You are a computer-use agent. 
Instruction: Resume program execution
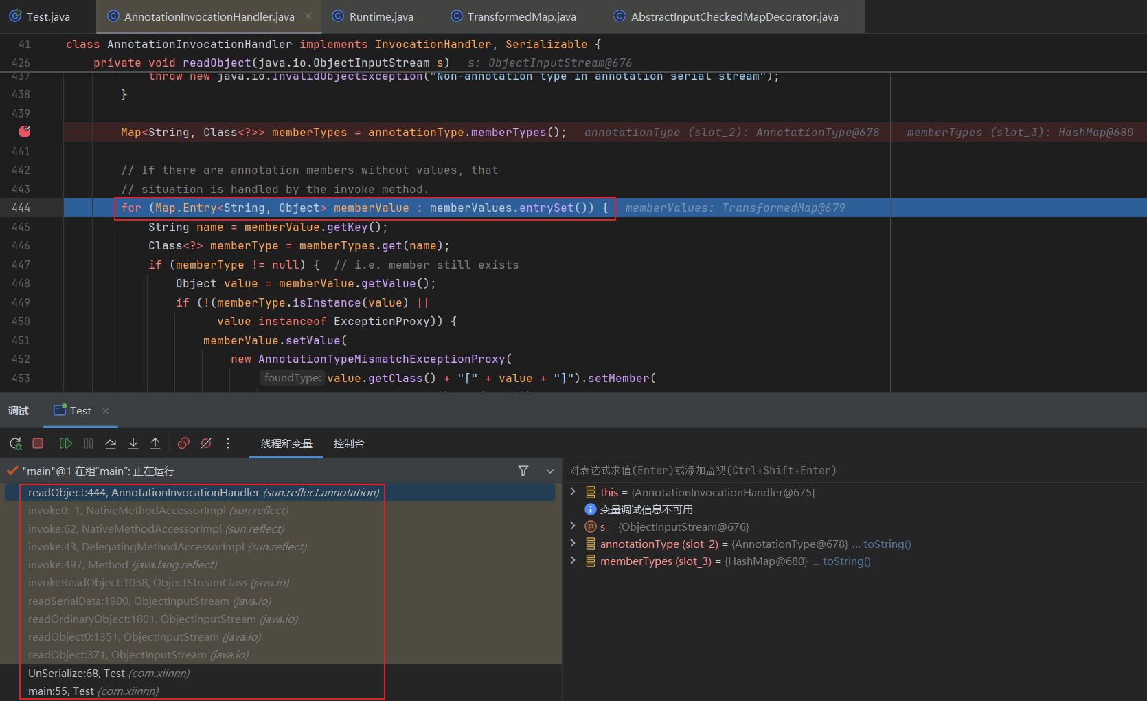coord(65,444)
